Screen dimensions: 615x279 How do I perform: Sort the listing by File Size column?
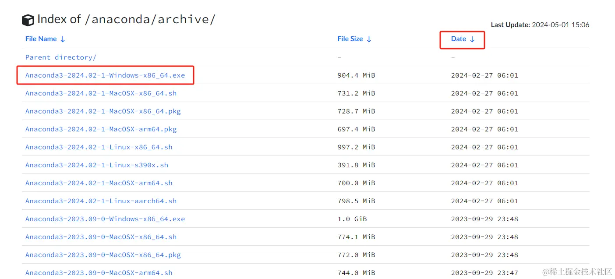point(354,39)
